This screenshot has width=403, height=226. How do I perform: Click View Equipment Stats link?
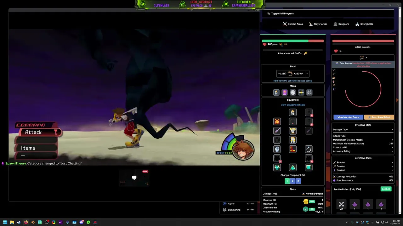pyautogui.click(x=293, y=105)
